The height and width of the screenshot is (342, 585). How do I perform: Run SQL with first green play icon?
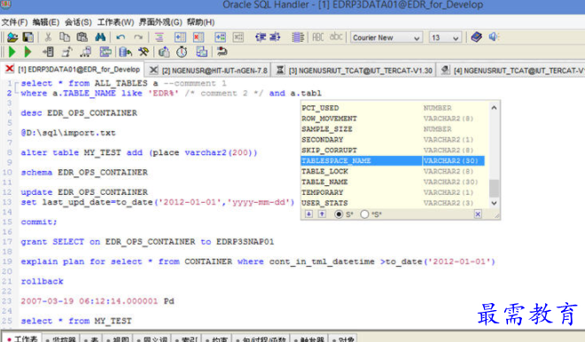12,52
